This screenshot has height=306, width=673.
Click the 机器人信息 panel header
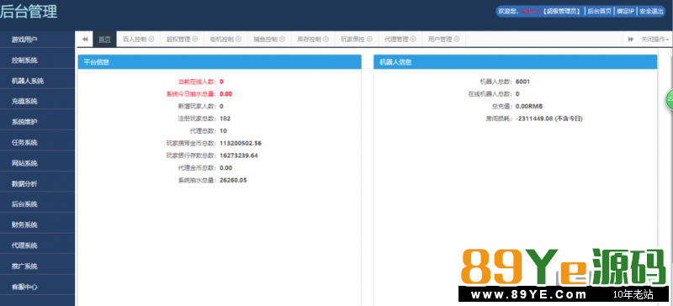[x=515, y=62]
